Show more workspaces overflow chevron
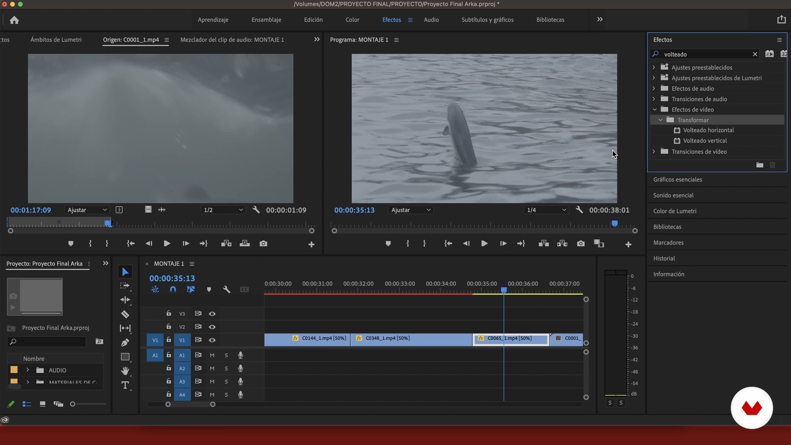 click(600, 19)
